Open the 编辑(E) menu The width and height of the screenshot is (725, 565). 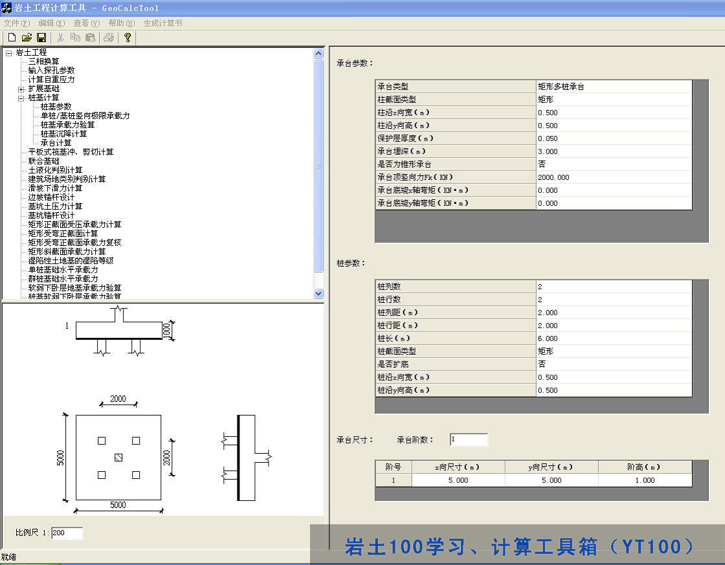(x=52, y=23)
